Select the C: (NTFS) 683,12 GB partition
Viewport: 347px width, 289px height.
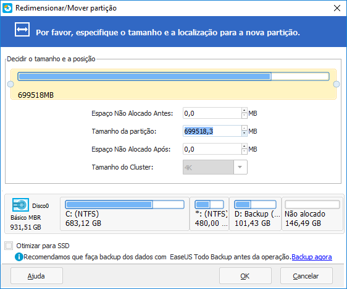tap(125, 214)
